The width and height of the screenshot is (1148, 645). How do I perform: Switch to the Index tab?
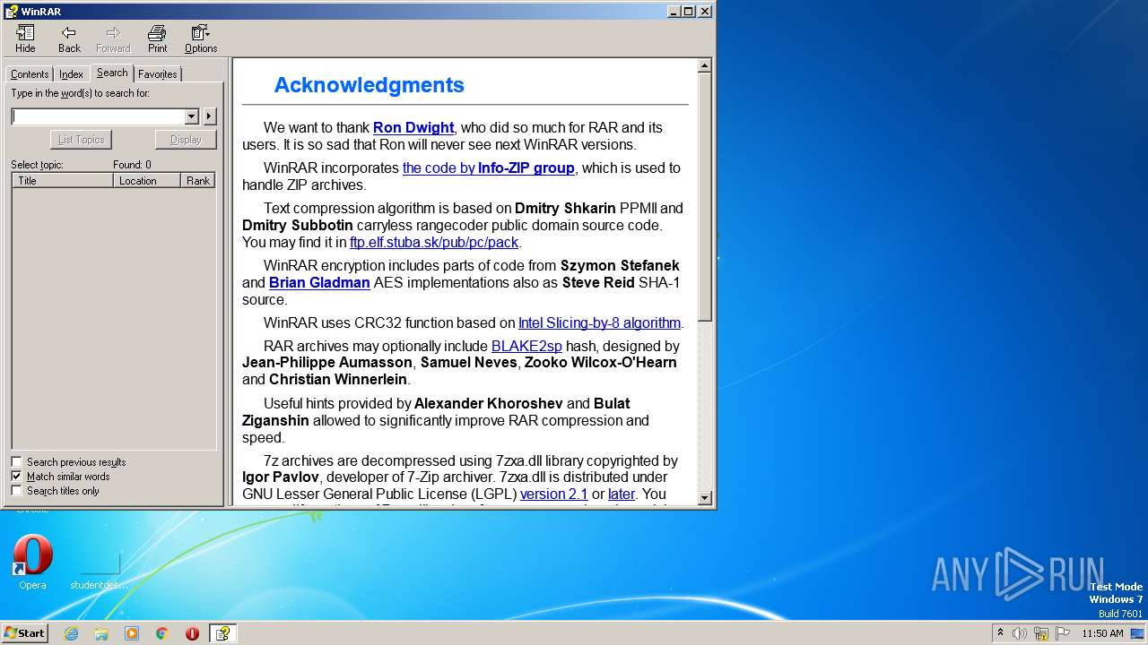71,74
